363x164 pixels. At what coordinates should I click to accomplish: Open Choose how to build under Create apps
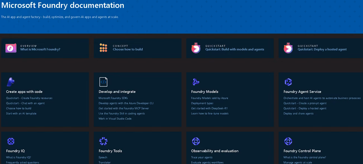click(x=19, y=108)
